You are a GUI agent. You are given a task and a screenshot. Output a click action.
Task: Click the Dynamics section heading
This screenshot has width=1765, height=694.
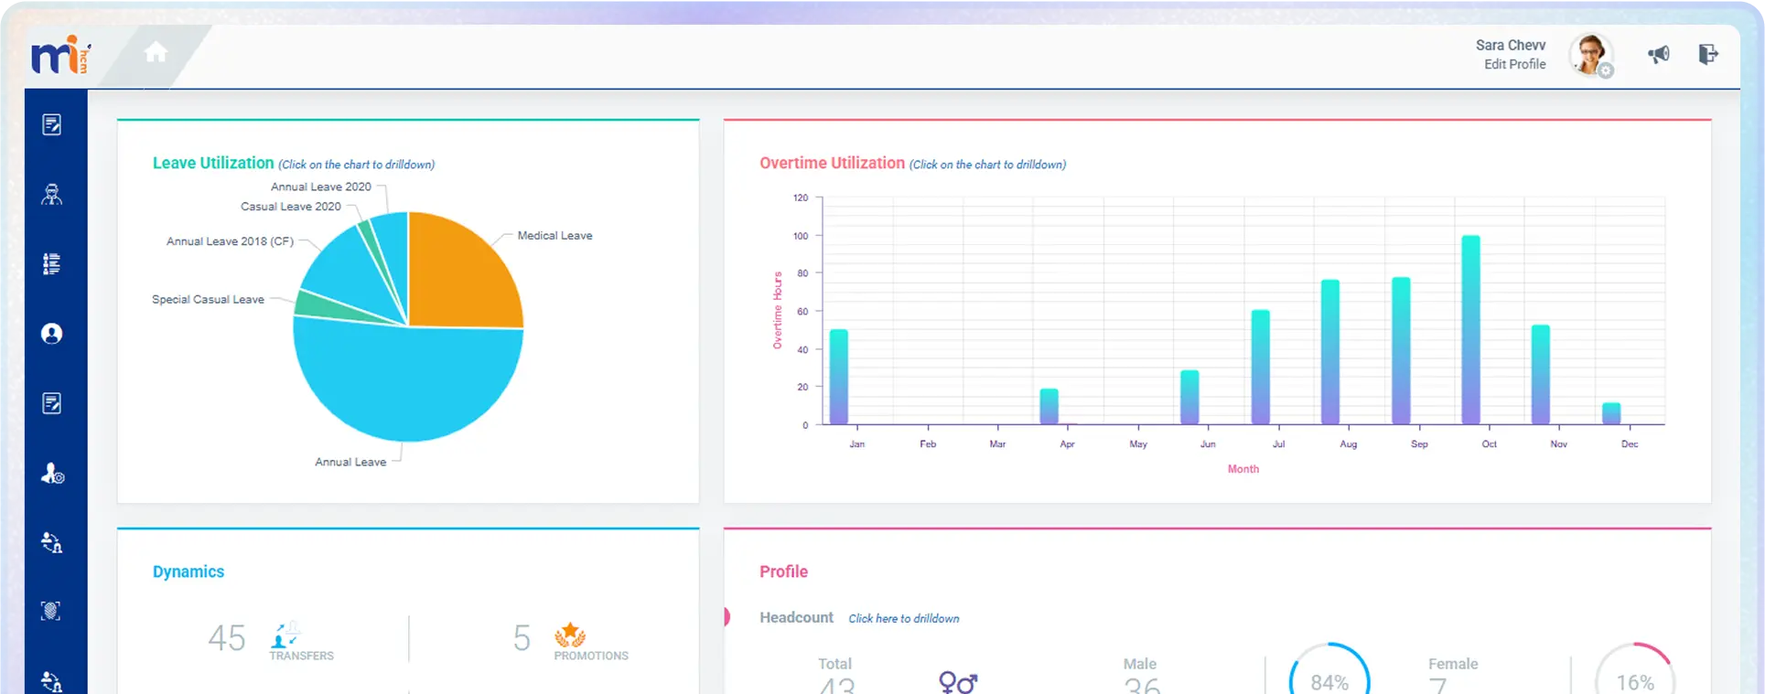coord(188,571)
